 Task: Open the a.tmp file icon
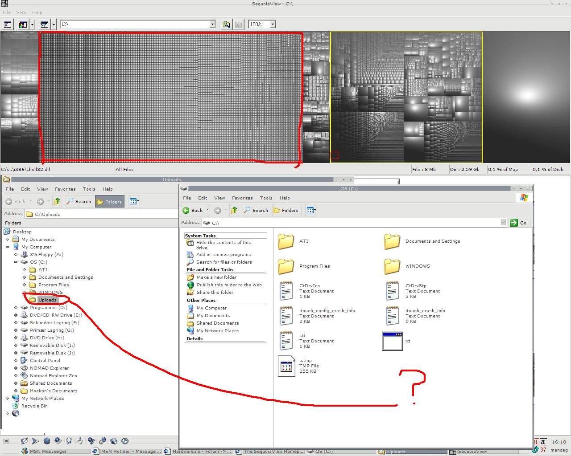(x=286, y=366)
